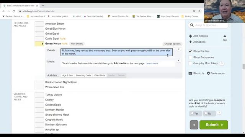245x137 pixels.
Task: Sort list with the Alphabetic arrow icon
Action: (x=190, y=42)
